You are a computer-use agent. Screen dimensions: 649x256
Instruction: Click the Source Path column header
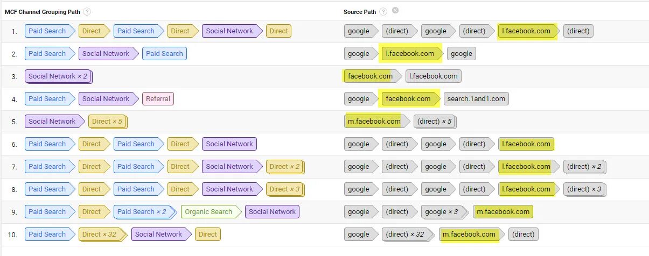360,12
